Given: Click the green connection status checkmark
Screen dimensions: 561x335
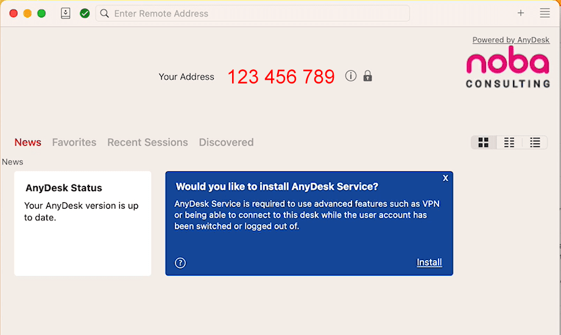Looking at the screenshot, I should (85, 13).
